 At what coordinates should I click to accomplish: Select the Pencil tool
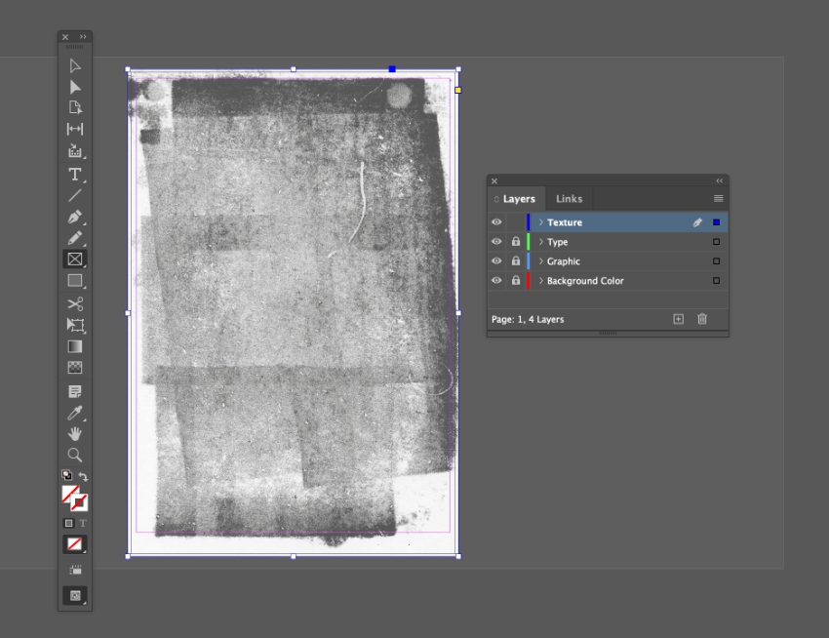point(74,238)
